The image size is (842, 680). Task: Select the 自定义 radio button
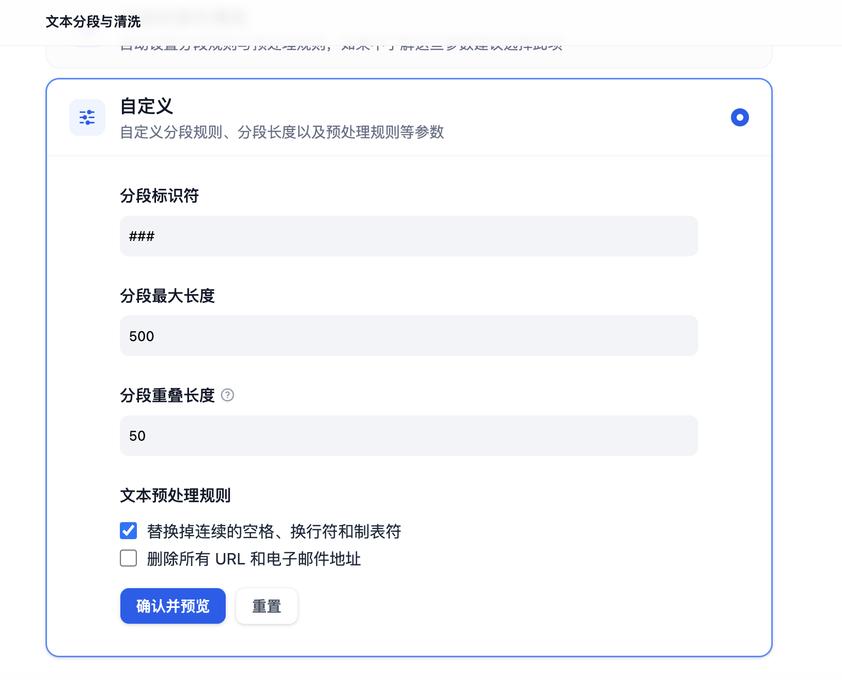(x=739, y=118)
